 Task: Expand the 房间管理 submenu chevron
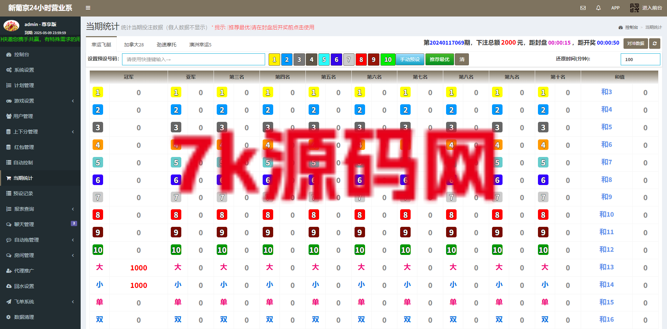[73, 255]
